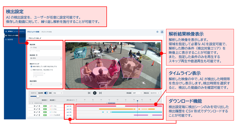Open the 検出対象物 dropdown showing 人
Image resolution: width=237 pixels, height=130 pixels.
46,84
